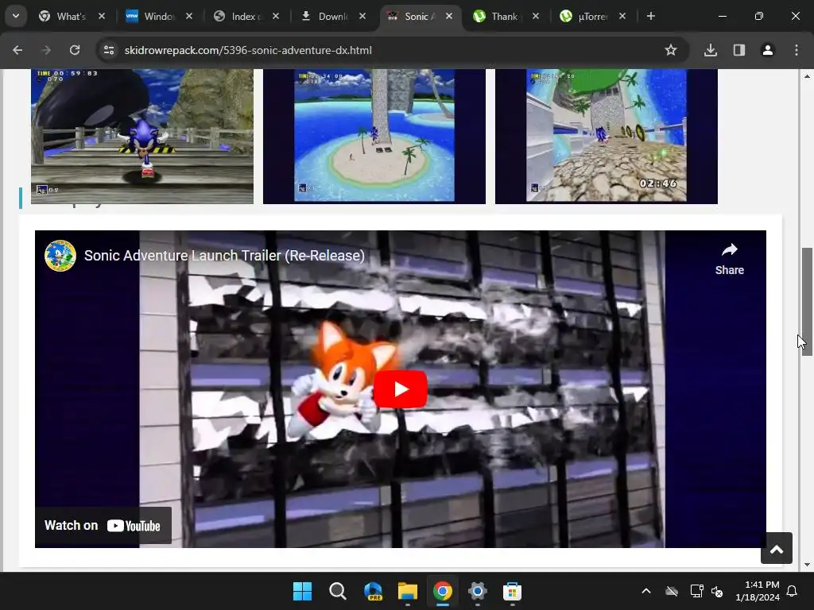Close the Thank tab

point(536,16)
